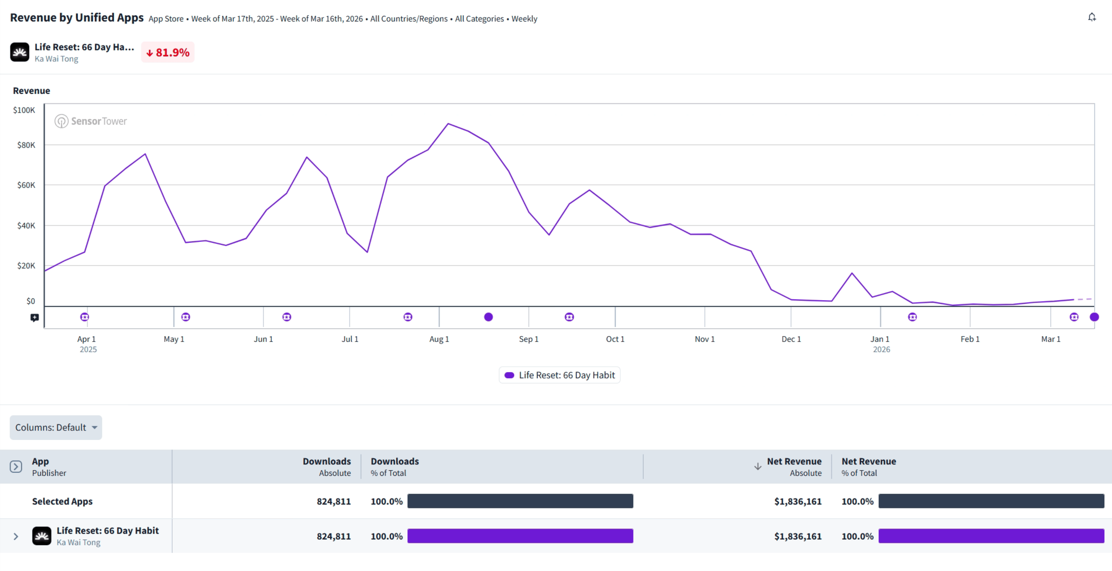Sort by Downloads Absolute column header
This screenshot has height=571, width=1112.
326,467
